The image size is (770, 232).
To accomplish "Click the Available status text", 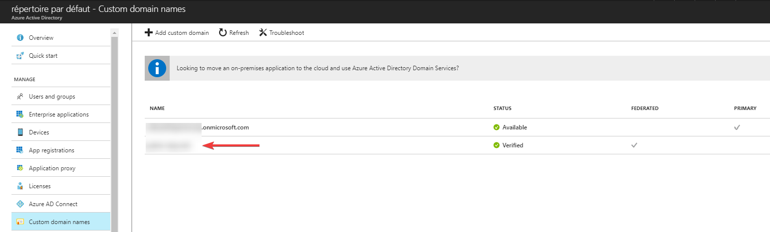I will pyautogui.click(x=514, y=127).
